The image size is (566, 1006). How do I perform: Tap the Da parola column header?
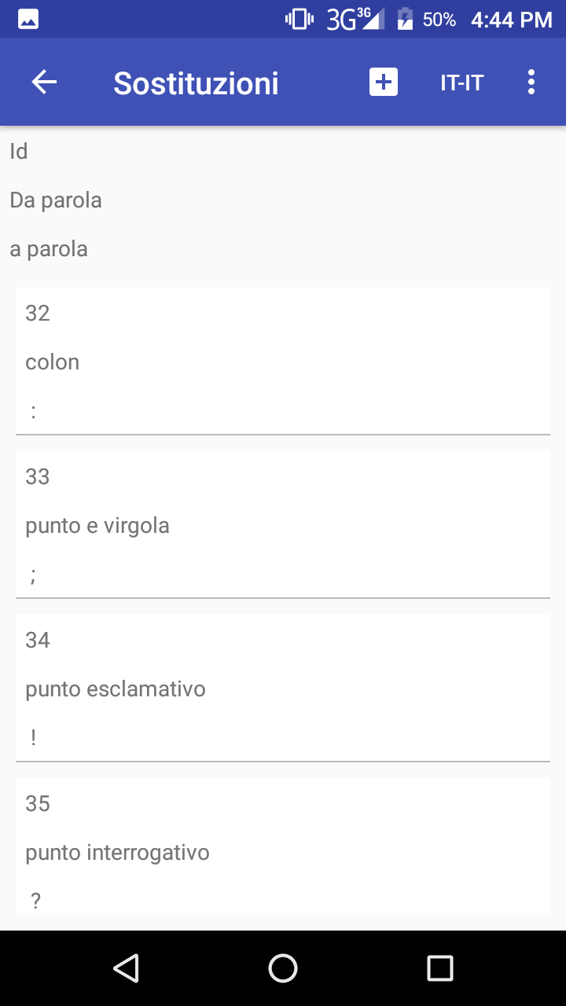click(x=56, y=200)
